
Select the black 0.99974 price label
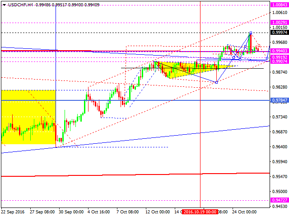(280, 33)
